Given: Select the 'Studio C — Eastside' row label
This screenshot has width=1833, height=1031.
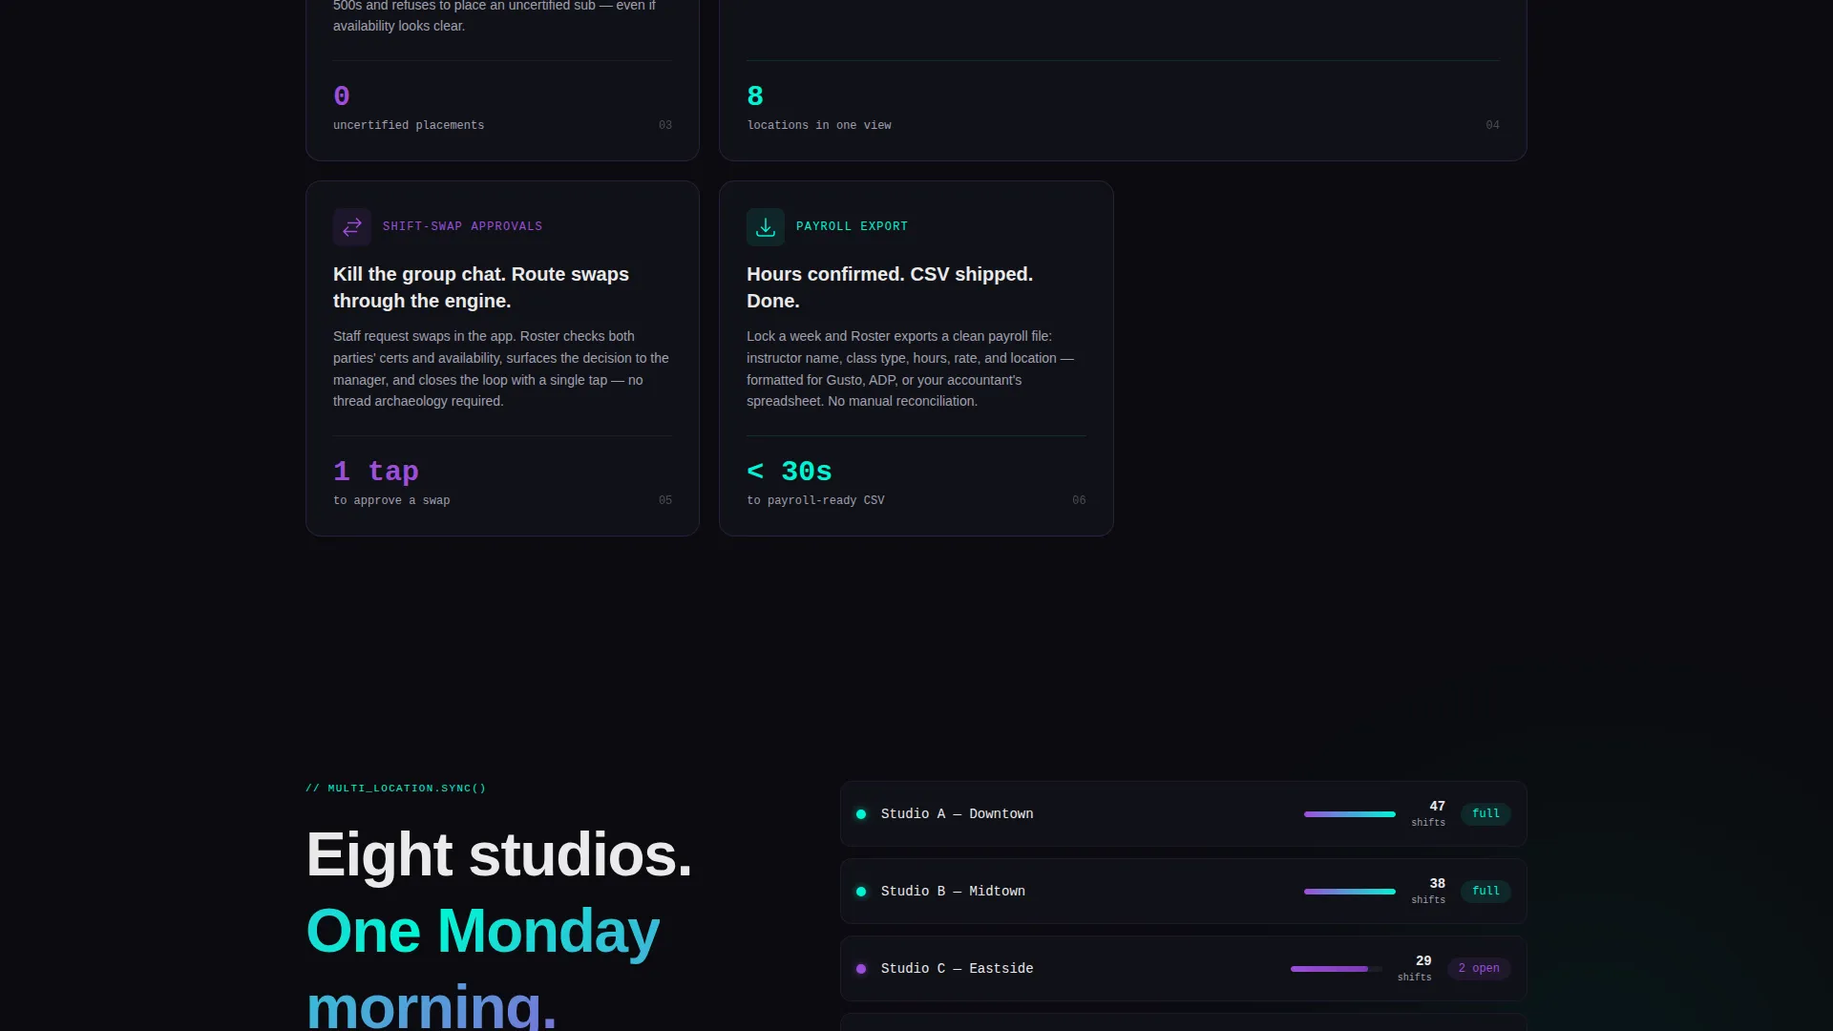Looking at the screenshot, I should point(957,969).
